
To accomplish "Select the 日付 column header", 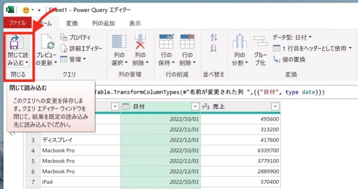I will click(x=160, y=106).
